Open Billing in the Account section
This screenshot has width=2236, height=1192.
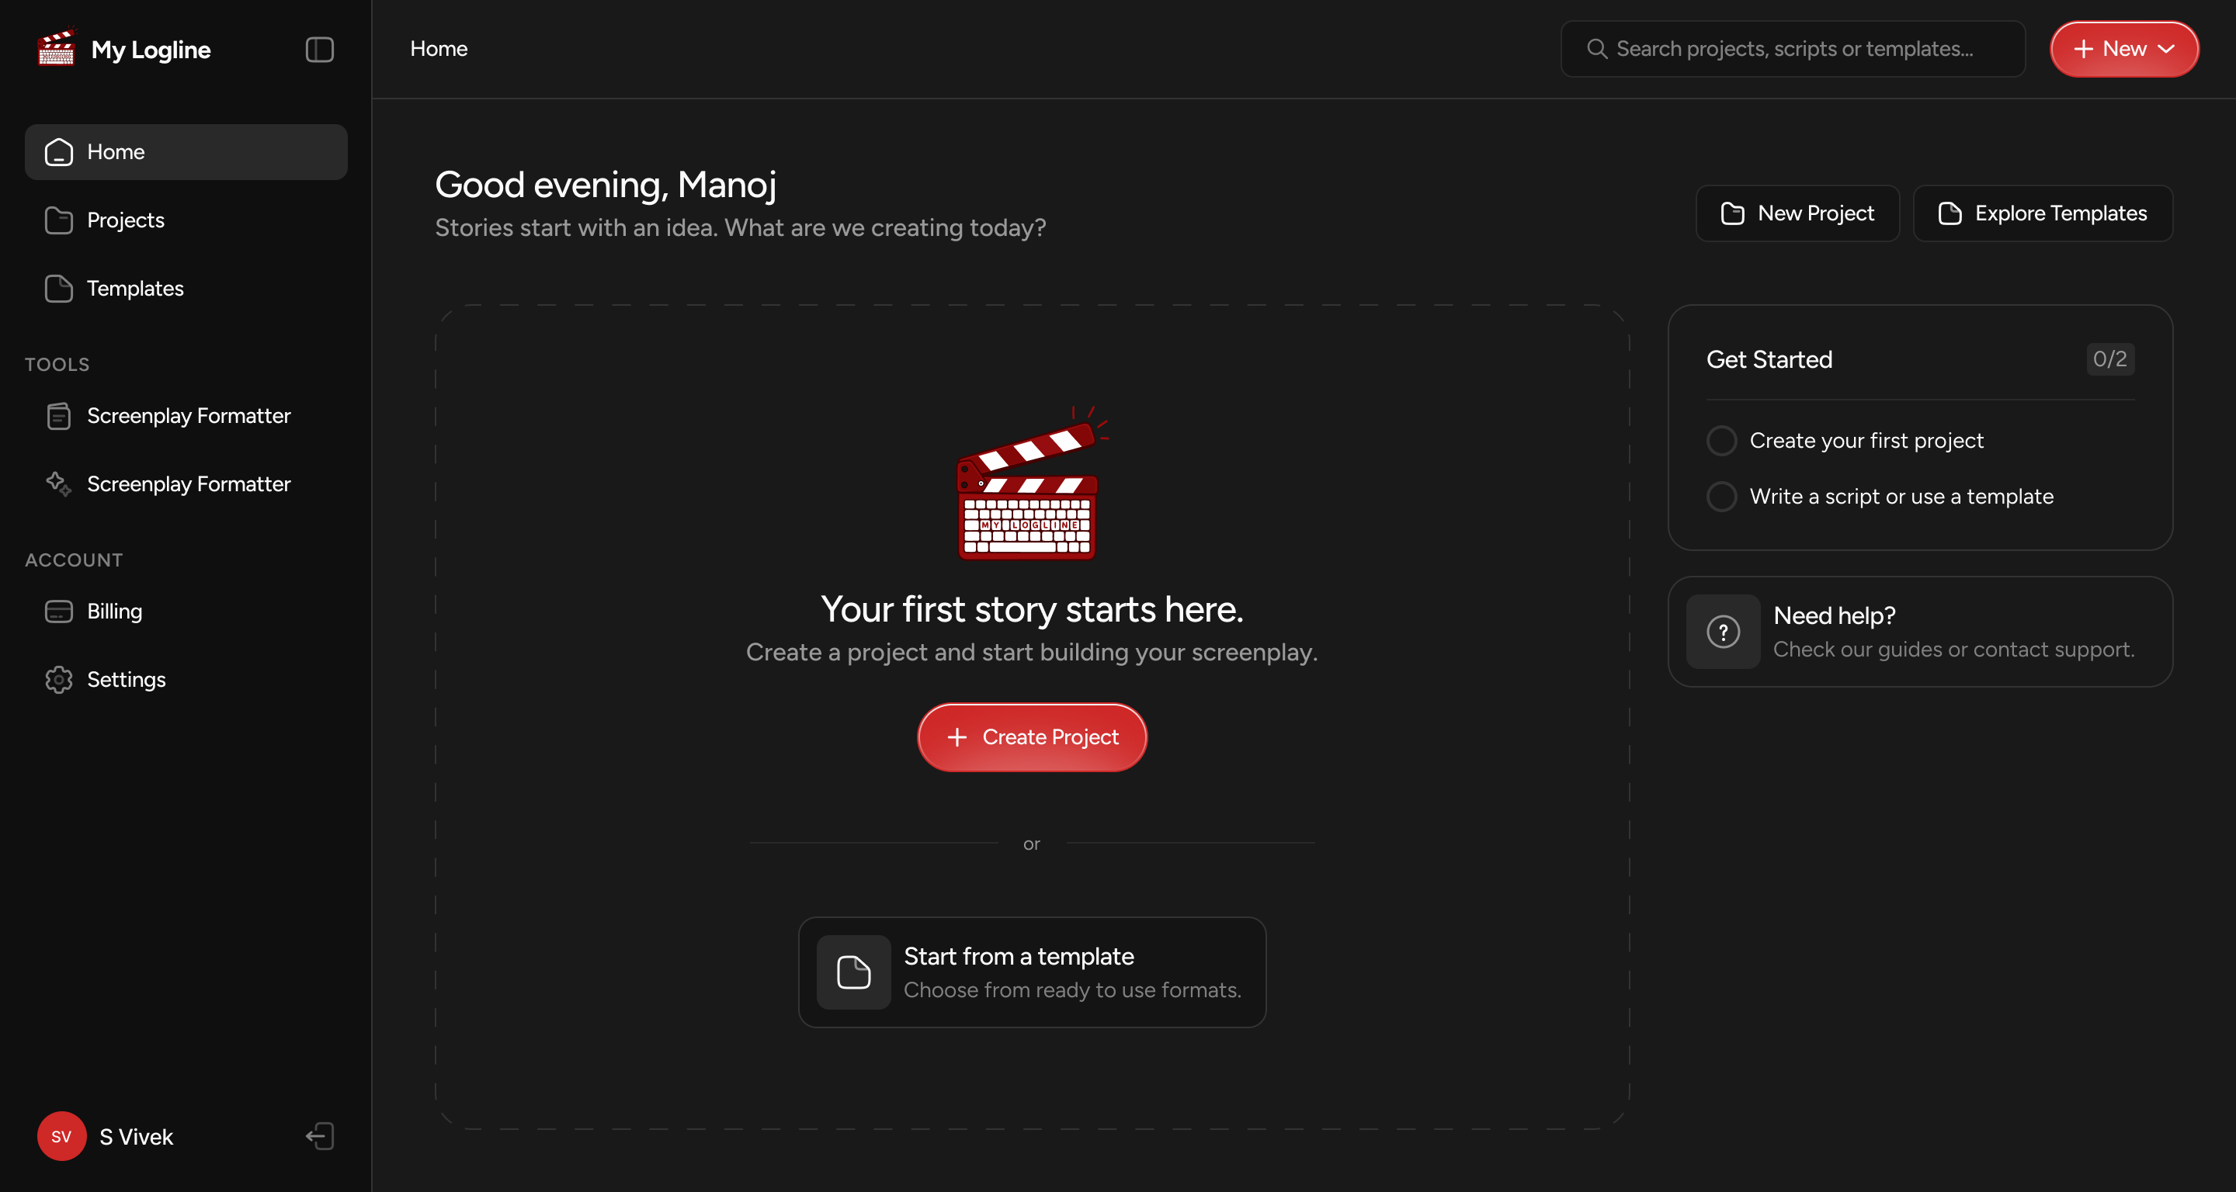[186, 611]
